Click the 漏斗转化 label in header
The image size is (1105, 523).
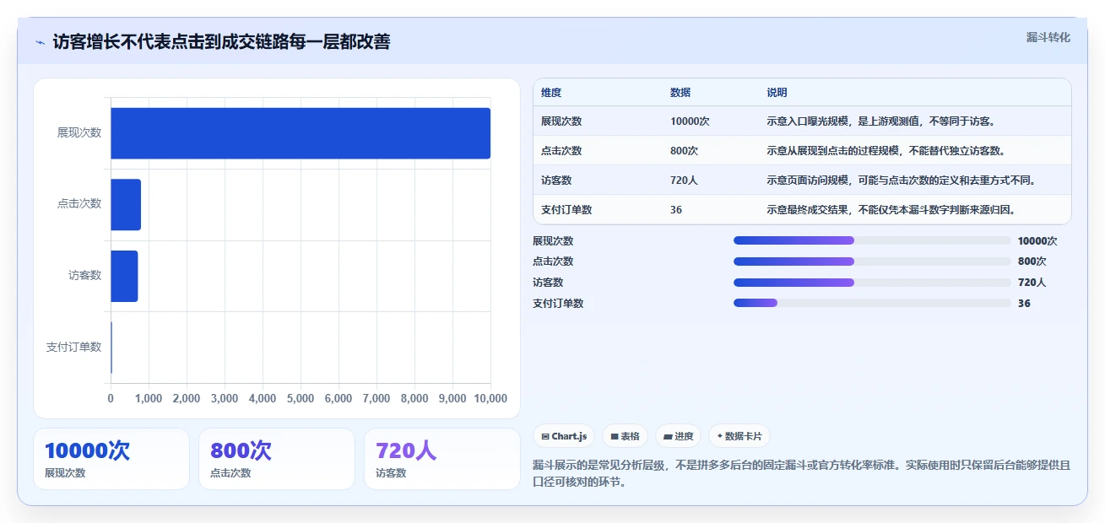[1048, 37]
